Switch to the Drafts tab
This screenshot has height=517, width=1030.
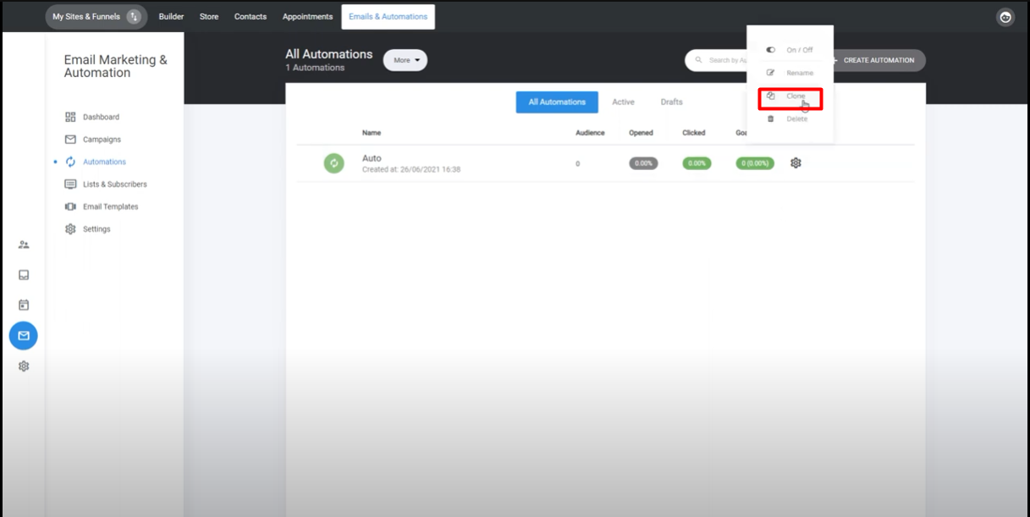671,102
